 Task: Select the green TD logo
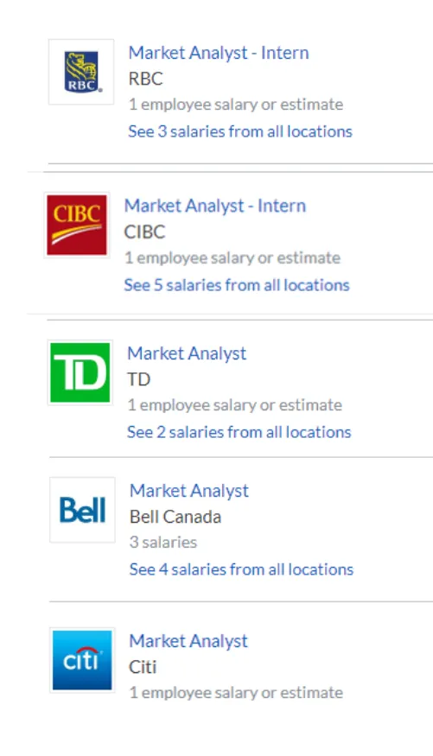click(80, 372)
